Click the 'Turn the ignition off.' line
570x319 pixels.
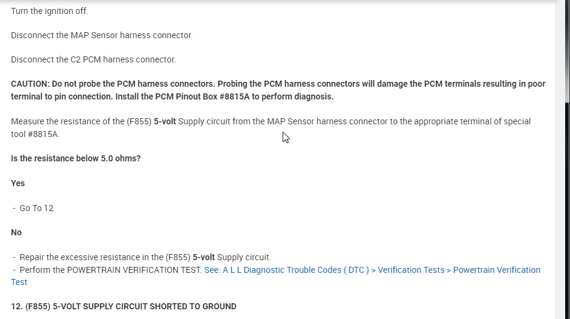tap(49, 11)
